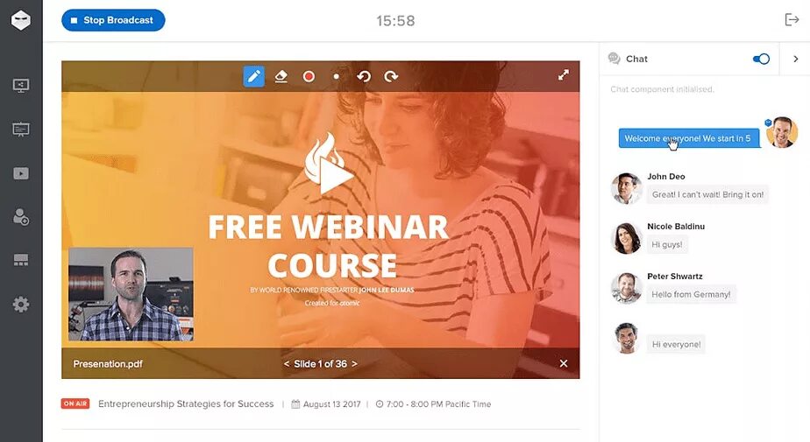The width and height of the screenshot is (810, 442).
Task: Open the video player sidebar icon
Action: pos(21,173)
